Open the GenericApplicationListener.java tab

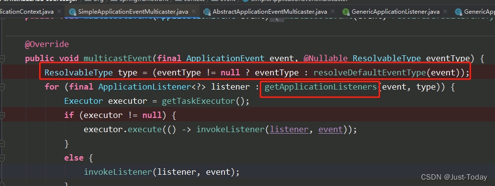tap(396, 12)
